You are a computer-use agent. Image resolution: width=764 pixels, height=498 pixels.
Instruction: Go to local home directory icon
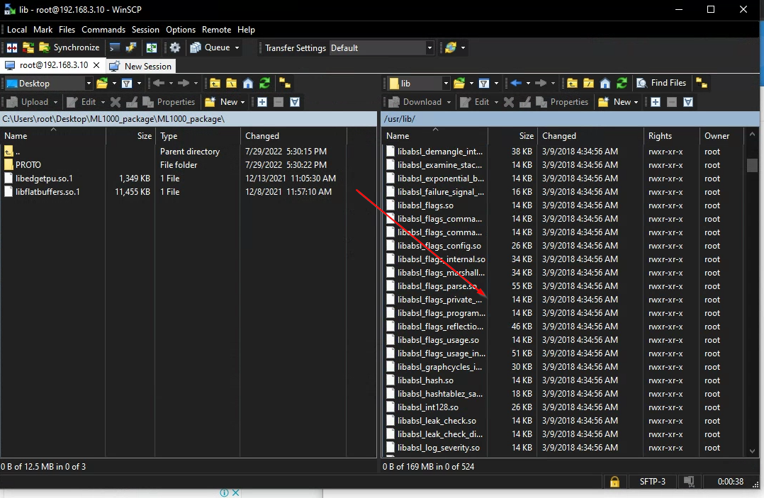point(248,84)
